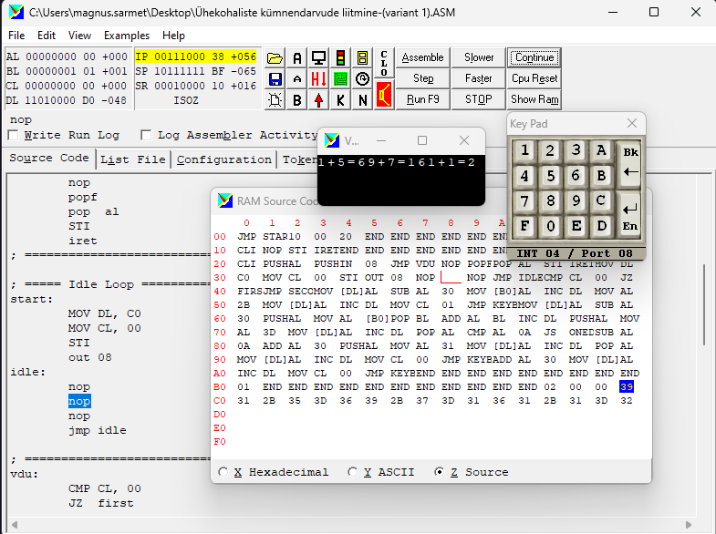
Task: Click the JMP START cell in RAM row 00
Action: [263, 237]
